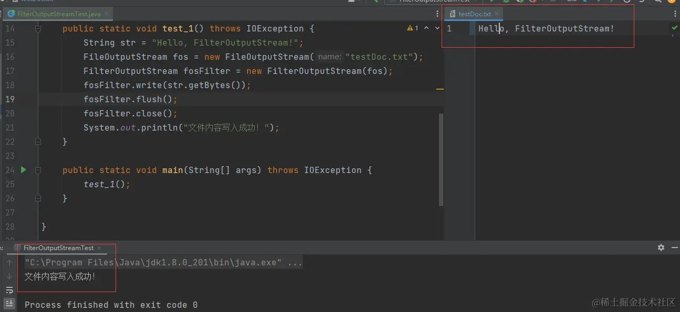Click 'fosFilter.close();' on line 20
This screenshot has height=312, width=680.
130,113
